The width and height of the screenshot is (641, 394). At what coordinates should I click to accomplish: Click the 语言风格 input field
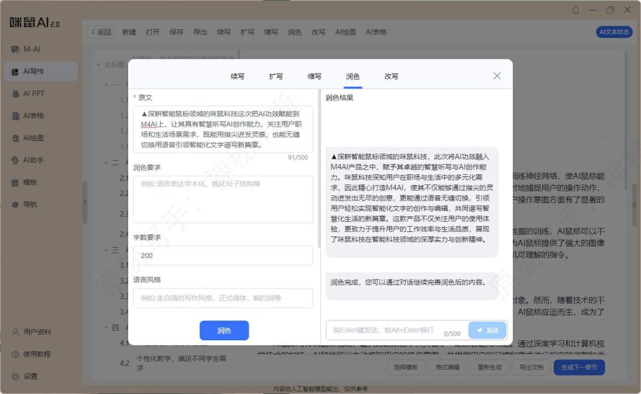coord(223,298)
